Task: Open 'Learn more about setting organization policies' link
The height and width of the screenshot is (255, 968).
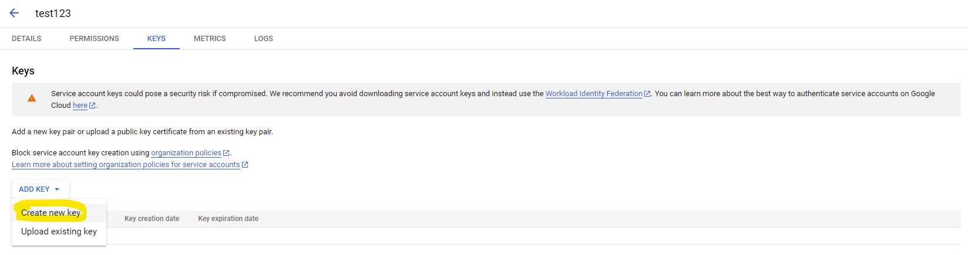Action: pos(126,165)
